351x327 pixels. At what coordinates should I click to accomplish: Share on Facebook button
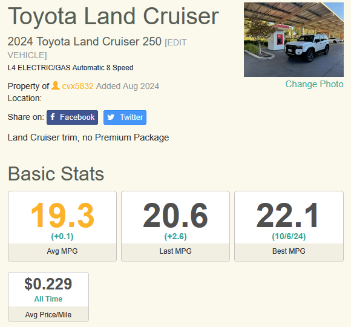tap(72, 117)
